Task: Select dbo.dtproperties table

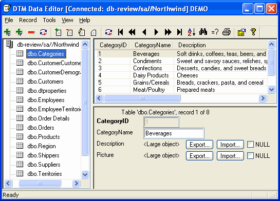Action: click(x=47, y=91)
